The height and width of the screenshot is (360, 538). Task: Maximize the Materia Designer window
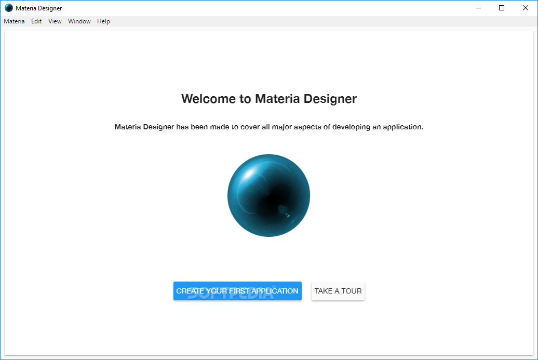pos(502,8)
